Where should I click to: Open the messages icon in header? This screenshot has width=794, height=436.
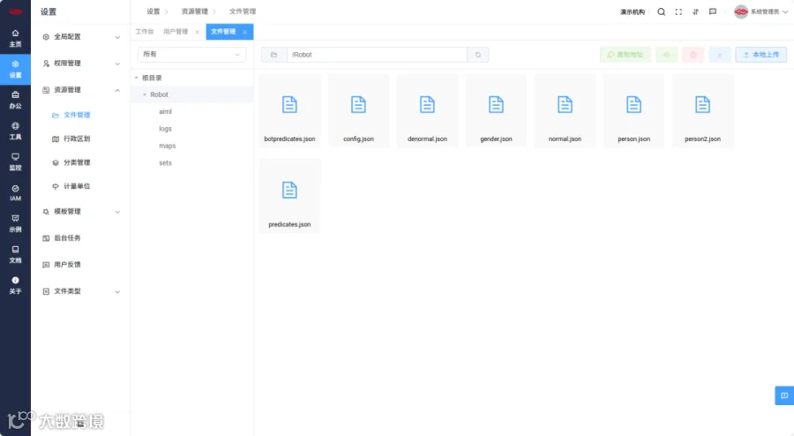(x=713, y=11)
